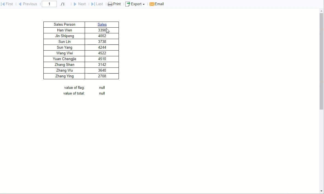This screenshot has height=194, width=324.
Task: Click the scrollbar down arrow
Action: click(x=321, y=191)
